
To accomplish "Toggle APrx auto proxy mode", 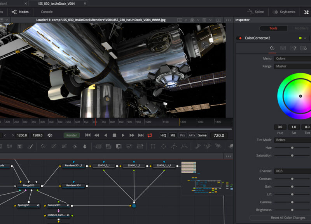I will pos(192,135).
